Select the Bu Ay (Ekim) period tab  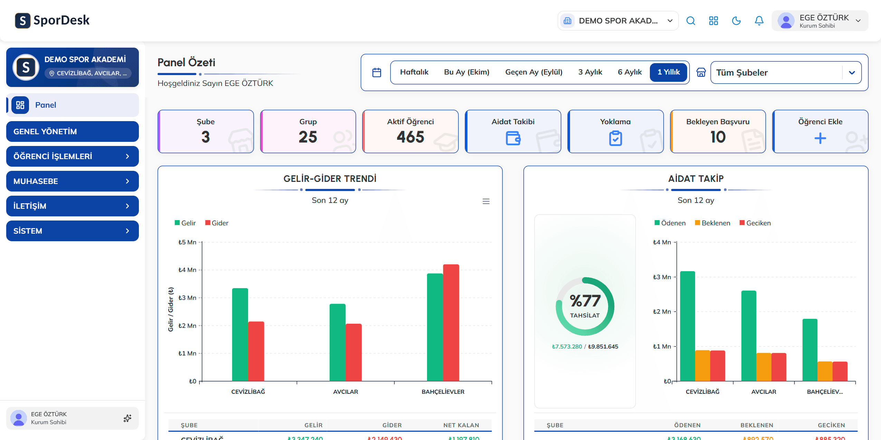coord(467,72)
